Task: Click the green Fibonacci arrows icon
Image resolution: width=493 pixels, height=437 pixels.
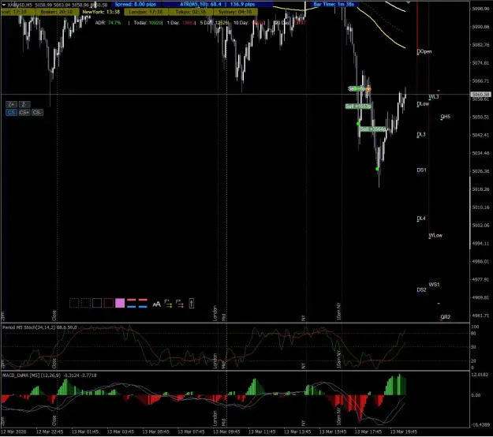Action: (x=168, y=304)
